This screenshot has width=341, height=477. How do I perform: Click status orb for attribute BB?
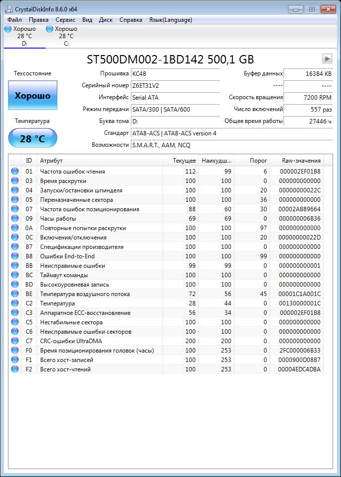(14, 266)
